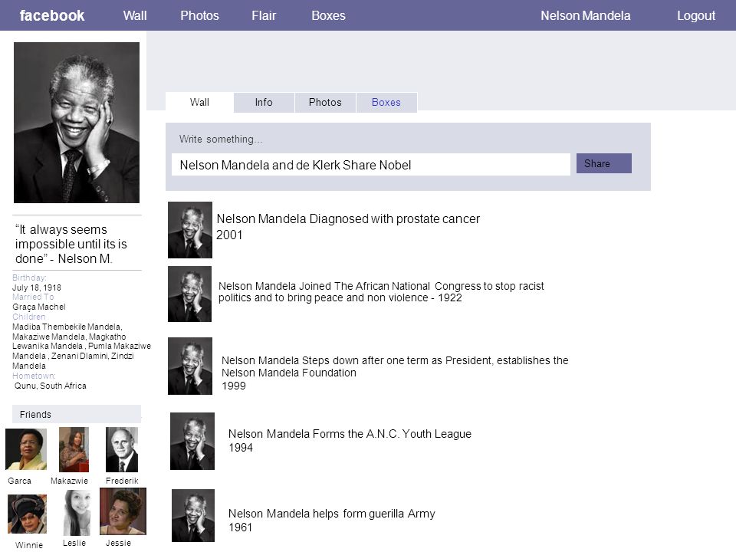The image size is (736, 552).
Task: Switch to the Photos profile tab
Action: [325, 102]
